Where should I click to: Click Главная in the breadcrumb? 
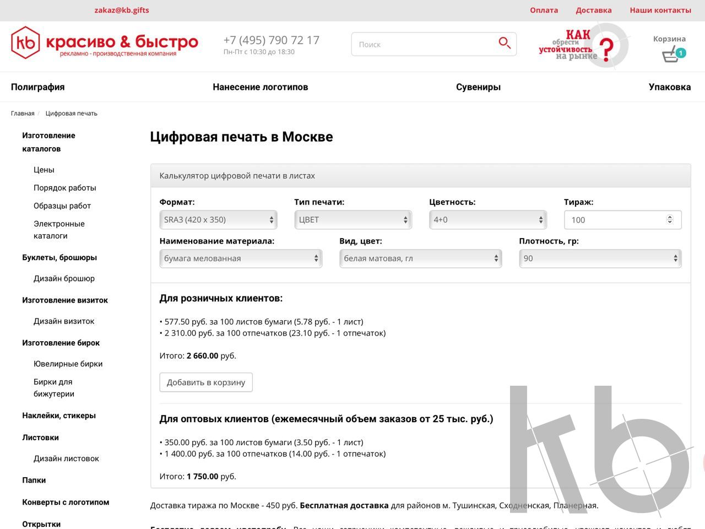(x=23, y=113)
